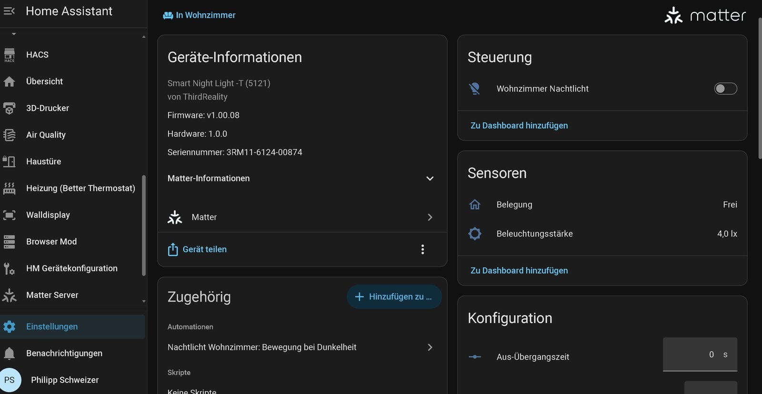Add Sensoren to dashboard link
Screen dimensions: 762x394
(519, 271)
